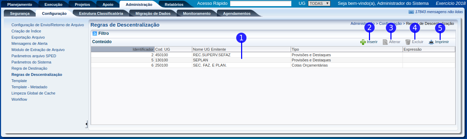467x139 pixels.
Task: Switch to the Relatórios tab
Action: coord(174,4)
